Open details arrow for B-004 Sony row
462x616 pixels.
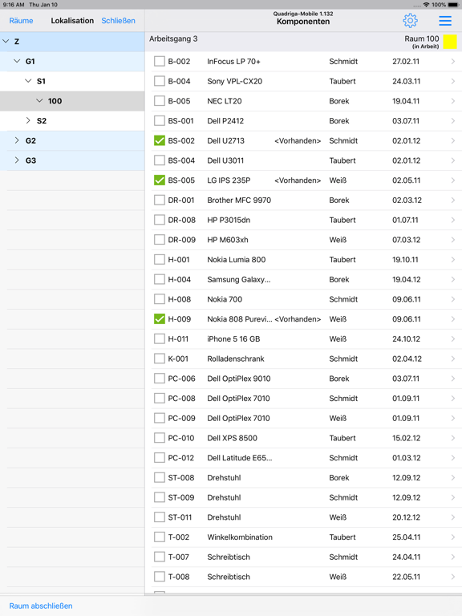pos(453,81)
